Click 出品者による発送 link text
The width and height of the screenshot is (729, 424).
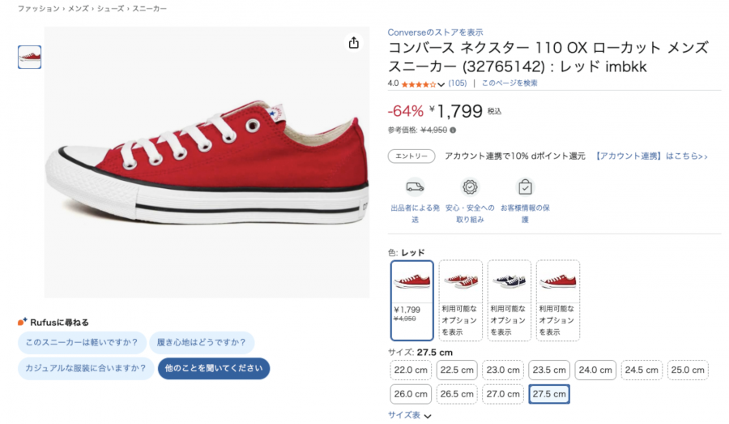(x=415, y=214)
